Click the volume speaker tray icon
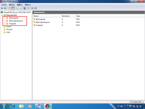Screen dimensions: 145x109 coord(141,106)
